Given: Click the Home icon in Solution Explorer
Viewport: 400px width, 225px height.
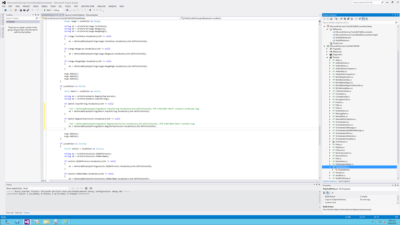Looking at the screenshot, I should coord(331,19).
